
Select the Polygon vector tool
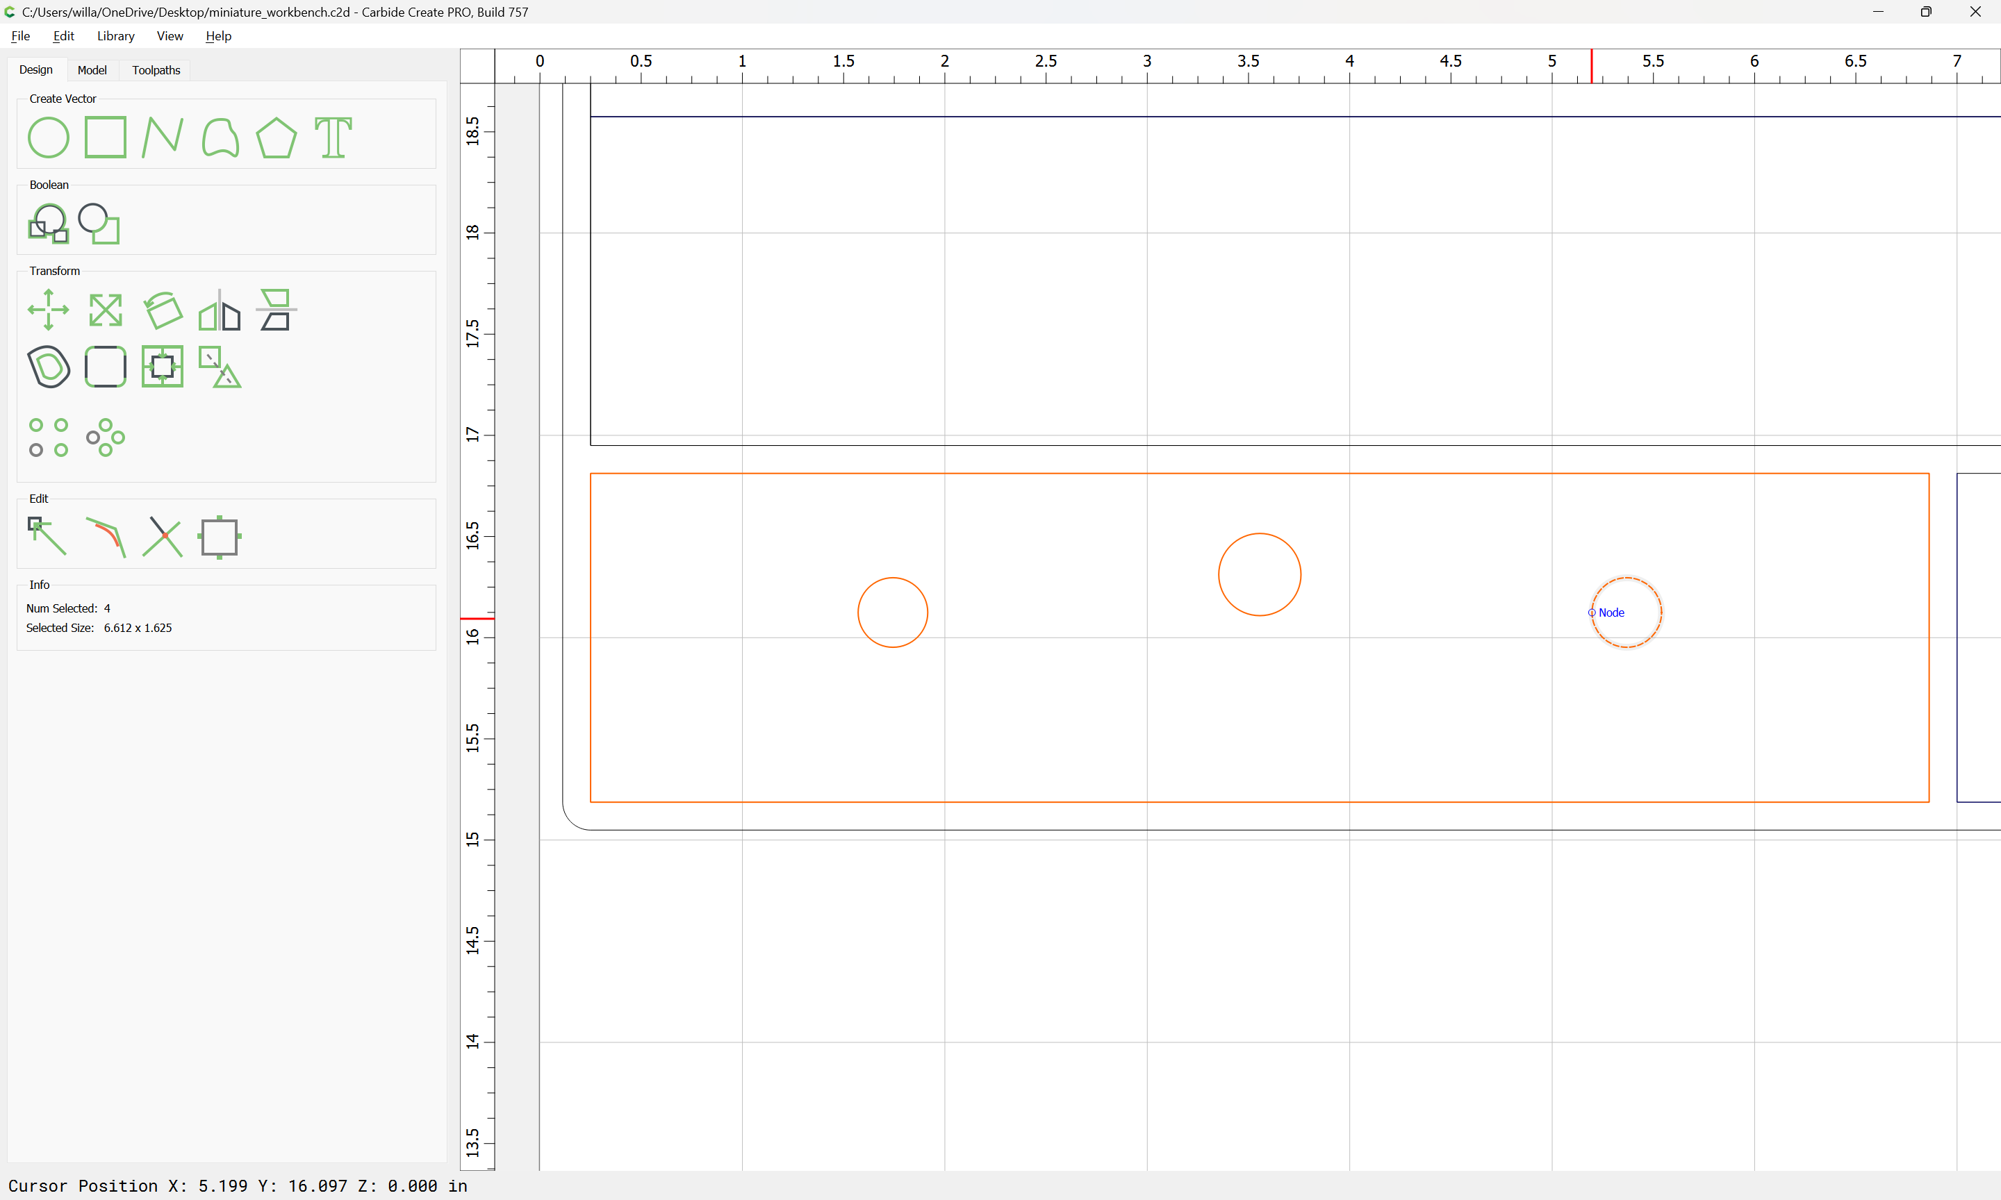tap(277, 137)
